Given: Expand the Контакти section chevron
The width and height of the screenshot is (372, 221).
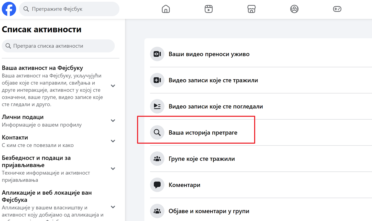Looking at the screenshot, I should pos(113,141).
